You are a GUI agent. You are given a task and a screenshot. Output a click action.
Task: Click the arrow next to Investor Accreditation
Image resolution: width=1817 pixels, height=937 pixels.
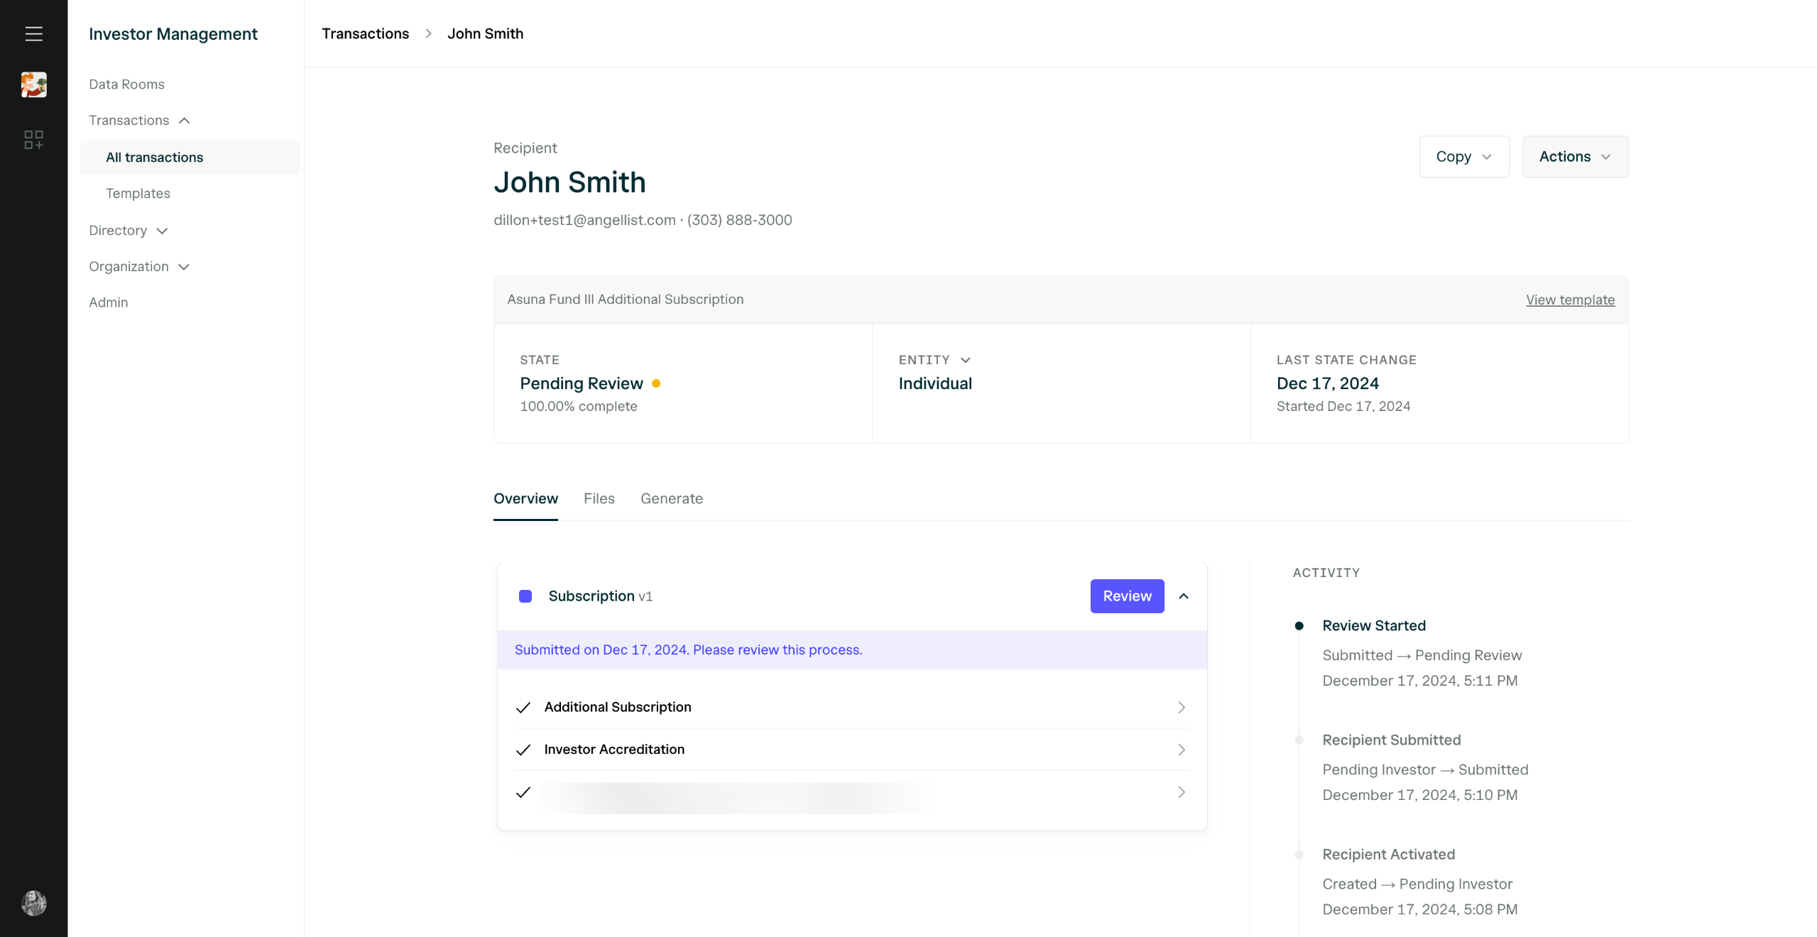pos(1181,750)
